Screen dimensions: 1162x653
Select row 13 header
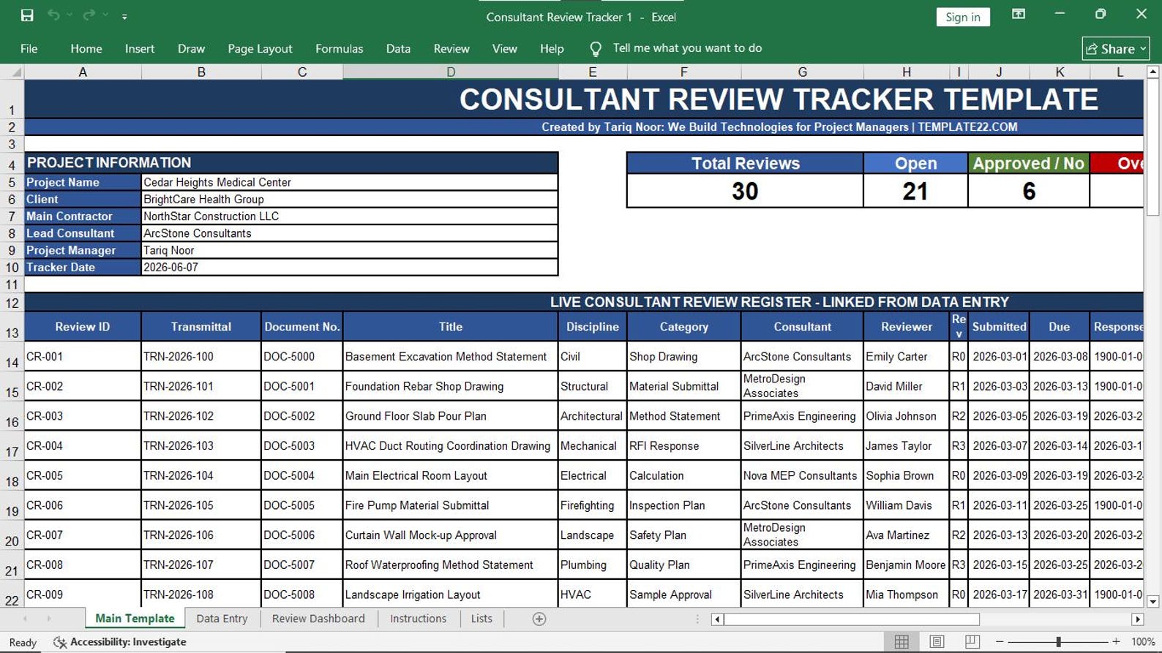pyautogui.click(x=12, y=327)
